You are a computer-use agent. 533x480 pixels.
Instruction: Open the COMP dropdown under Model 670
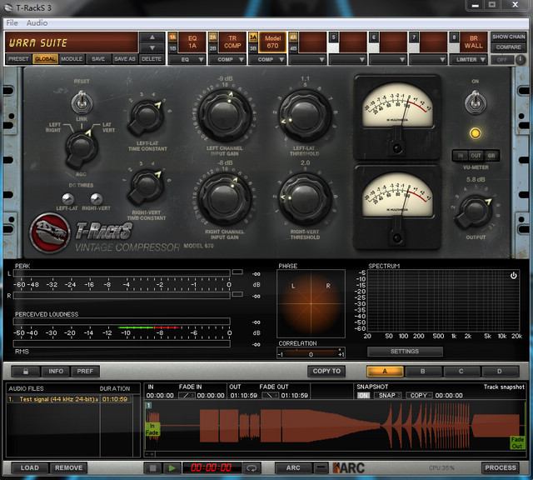267,59
